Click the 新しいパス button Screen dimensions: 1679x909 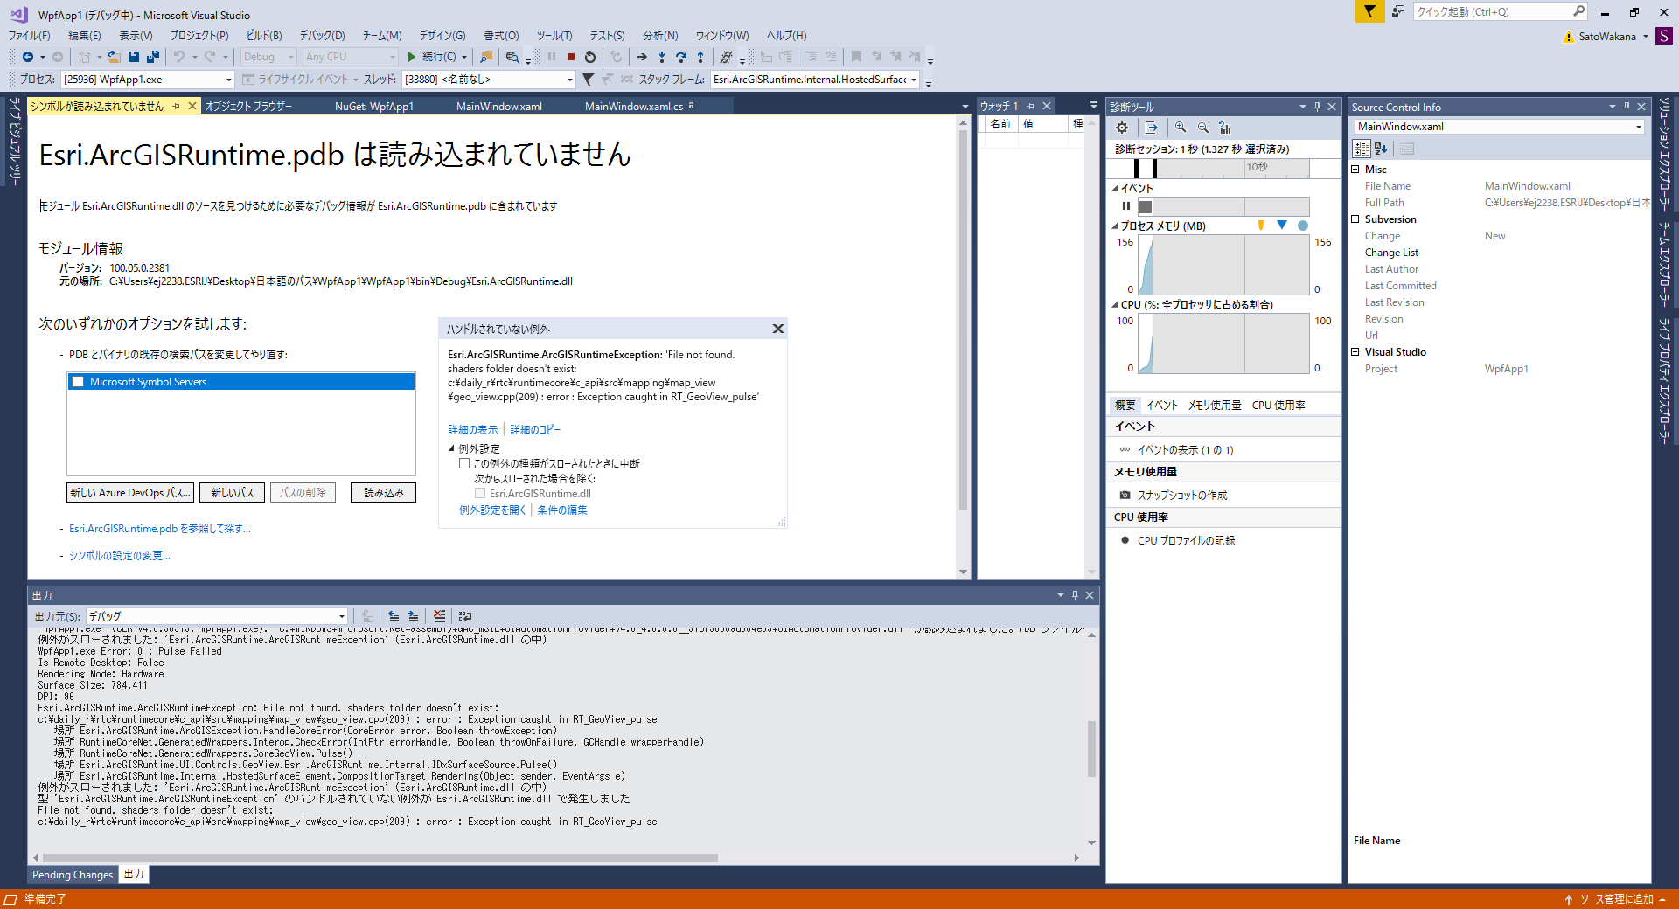coord(232,493)
